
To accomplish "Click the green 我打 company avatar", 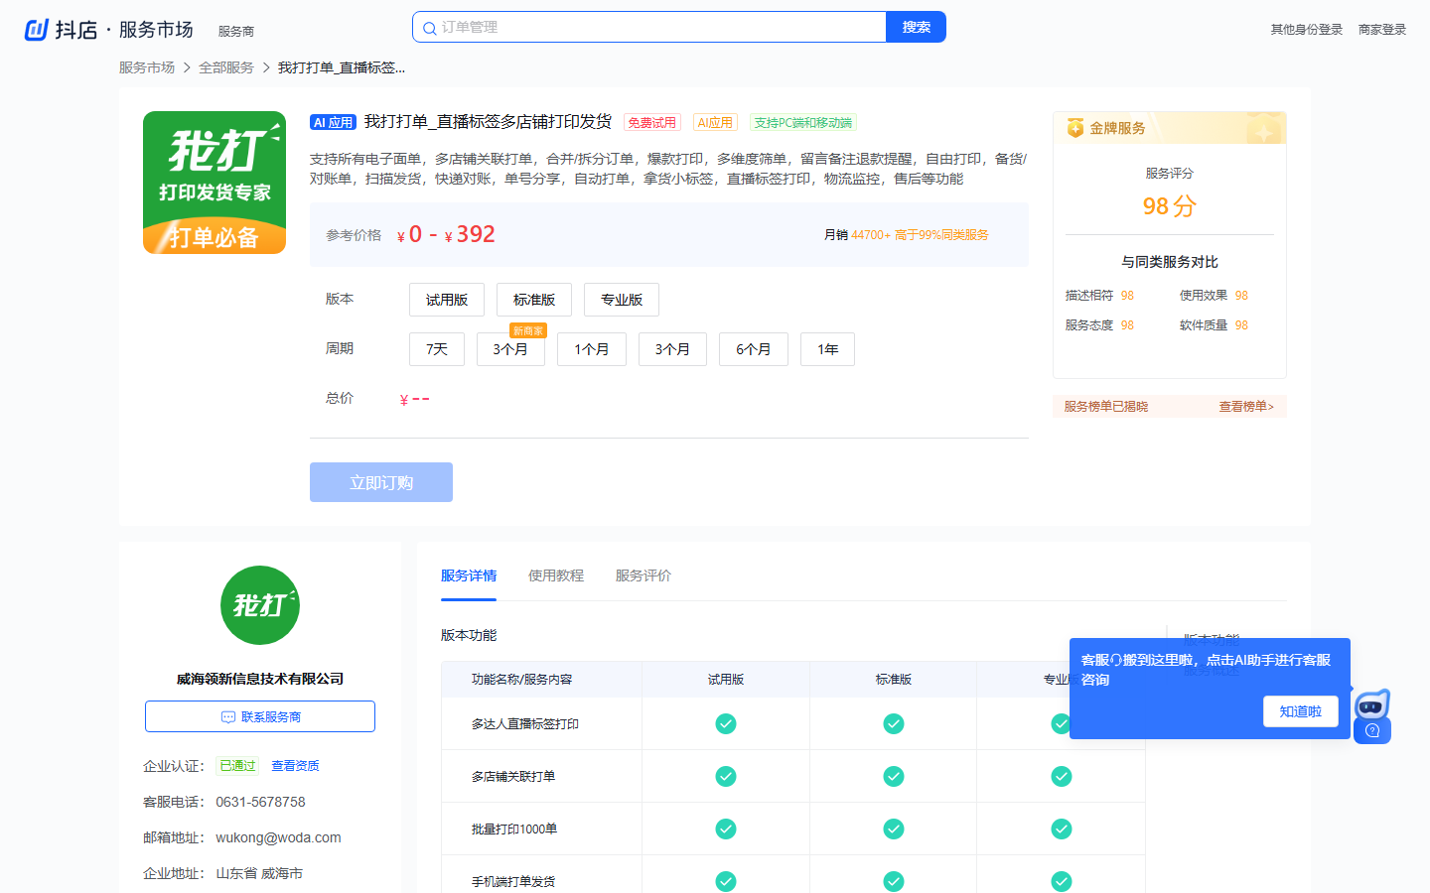I will click(260, 605).
